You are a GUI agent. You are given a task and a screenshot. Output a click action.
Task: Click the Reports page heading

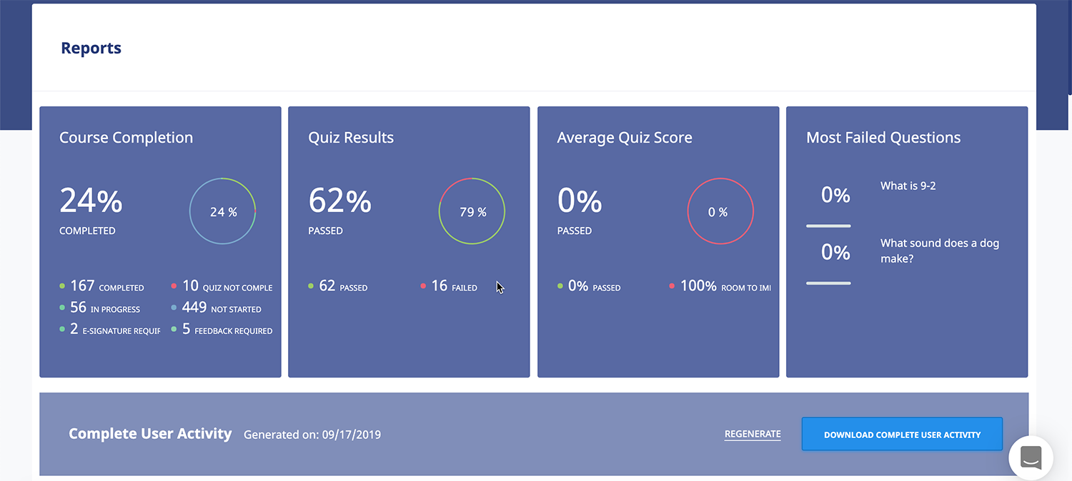tap(91, 48)
